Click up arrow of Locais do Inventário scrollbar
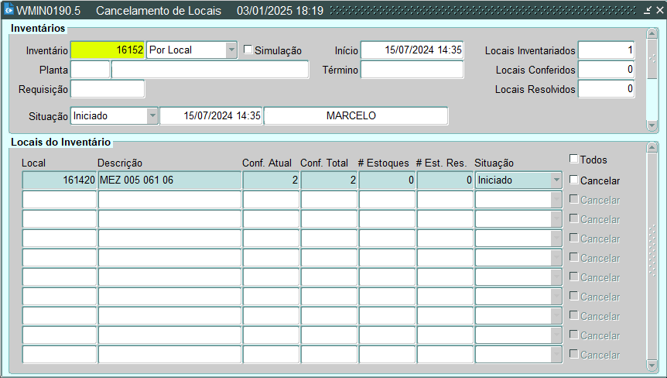 tap(652, 147)
